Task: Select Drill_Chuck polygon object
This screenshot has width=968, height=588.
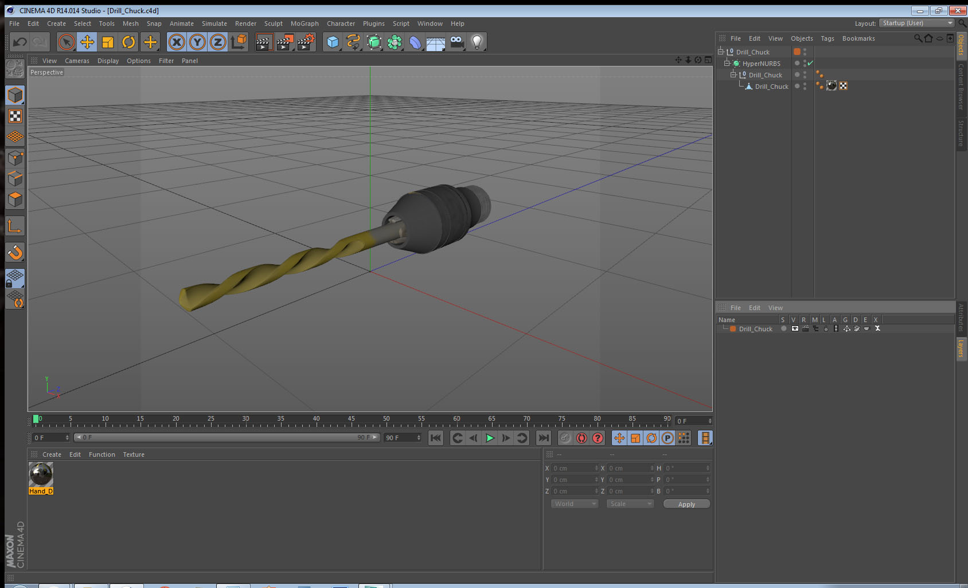Action: (771, 87)
